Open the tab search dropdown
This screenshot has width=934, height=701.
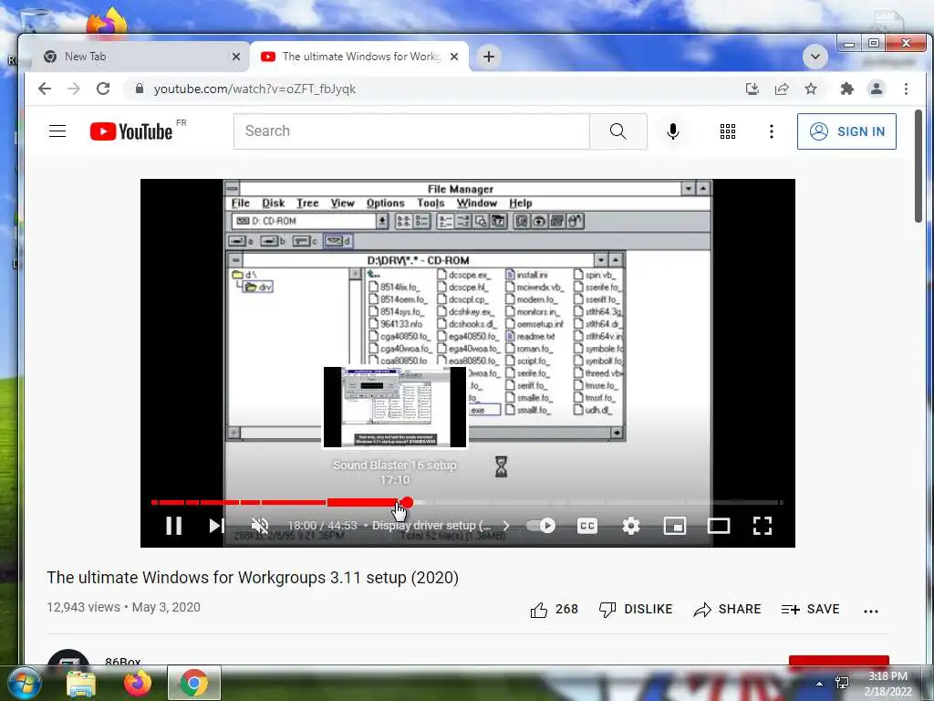tap(815, 57)
